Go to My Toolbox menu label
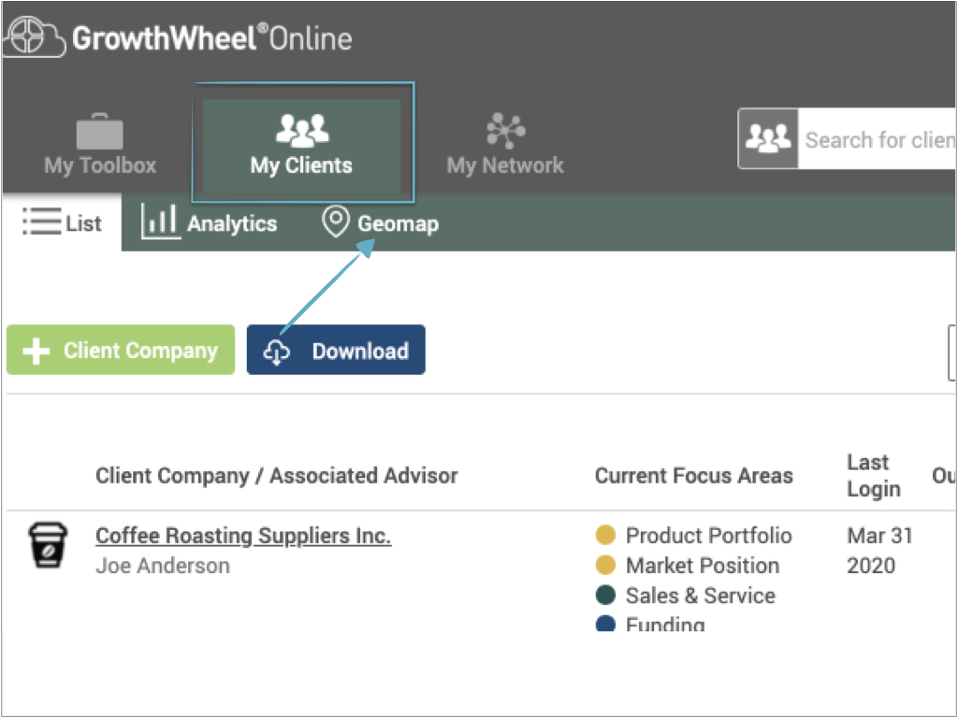Image resolution: width=958 pixels, height=718 pixels. (100, 165)
